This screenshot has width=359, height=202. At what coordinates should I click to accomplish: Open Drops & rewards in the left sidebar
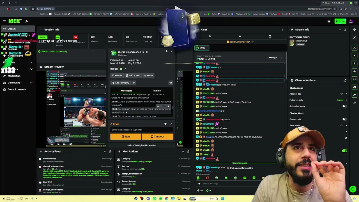point(17,89)
